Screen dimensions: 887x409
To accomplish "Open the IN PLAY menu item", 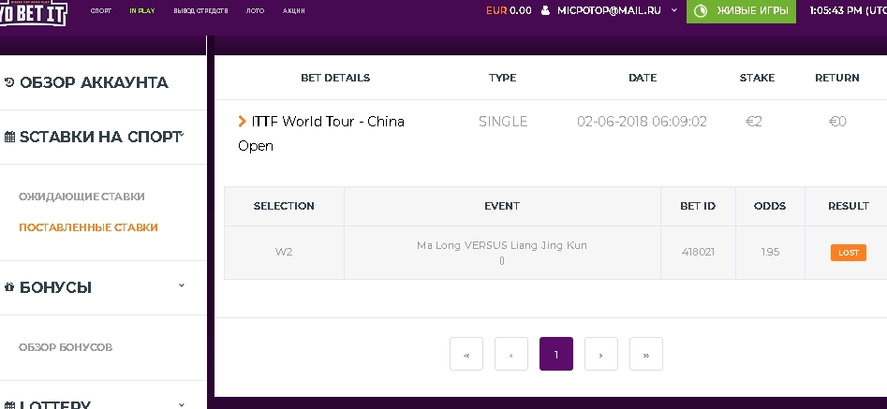I will pyautogui.click(x=142, y=10).
